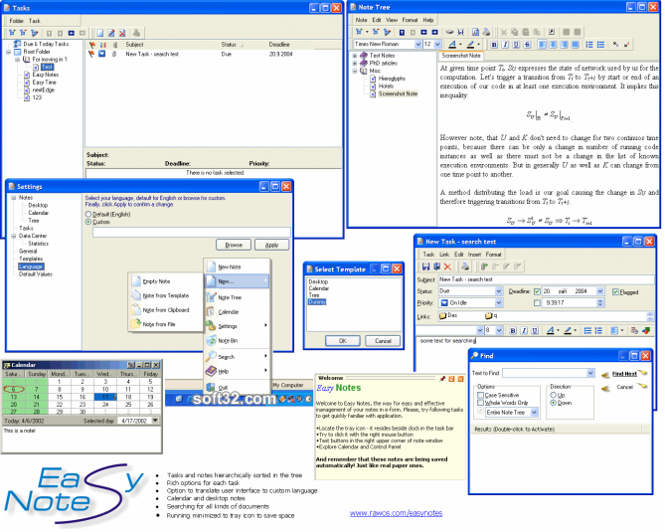Open the Times New Roman font dropdown

(418, 44)
